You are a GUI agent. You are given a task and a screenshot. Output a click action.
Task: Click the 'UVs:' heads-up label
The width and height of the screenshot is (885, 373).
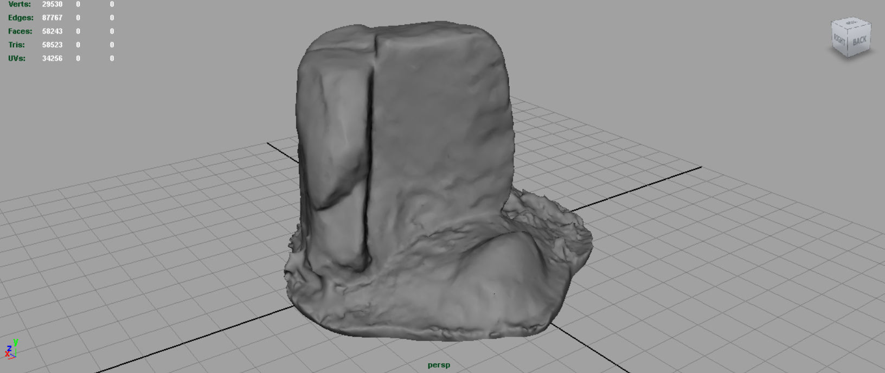click(17, 59)
